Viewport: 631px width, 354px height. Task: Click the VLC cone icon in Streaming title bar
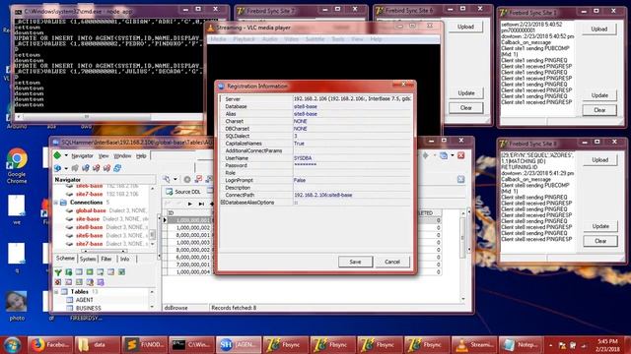[x=210, y=28]
